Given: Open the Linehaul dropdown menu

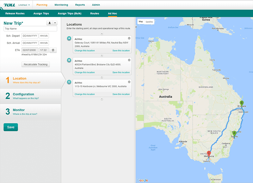Looking at the screenshot, I should point(24,5).
